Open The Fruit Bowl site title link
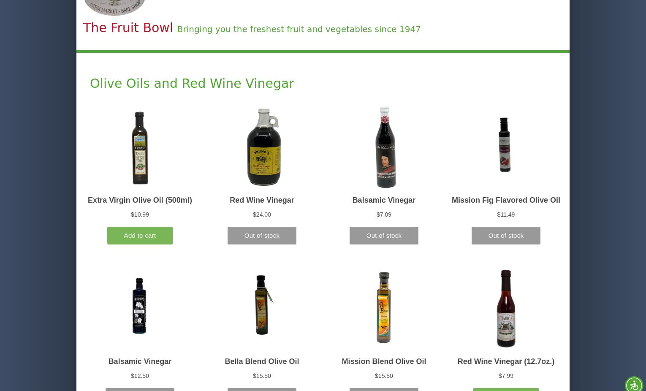Viewport: 646px width, 391px height. pos(128,28)
